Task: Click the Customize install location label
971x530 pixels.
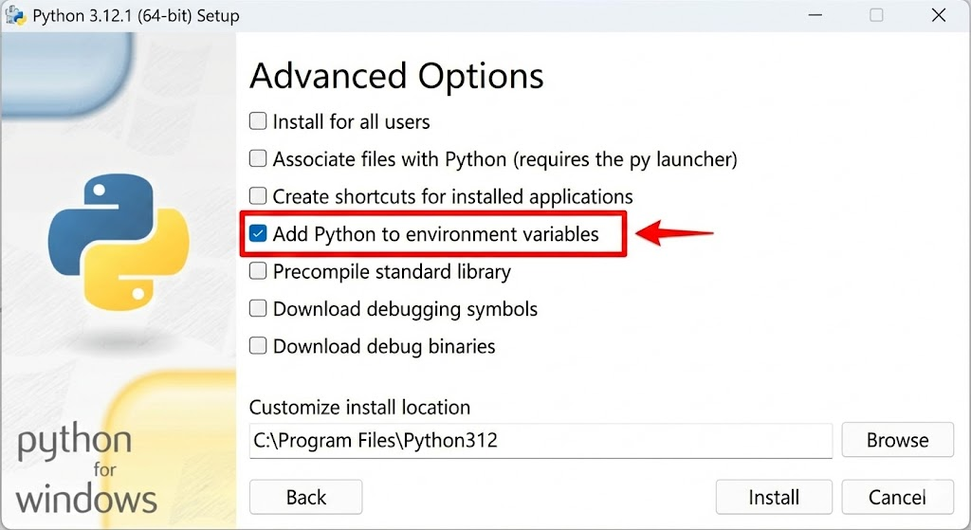Action: 359,408
